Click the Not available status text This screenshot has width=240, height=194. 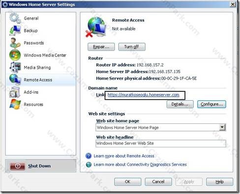tap(124, 29)
